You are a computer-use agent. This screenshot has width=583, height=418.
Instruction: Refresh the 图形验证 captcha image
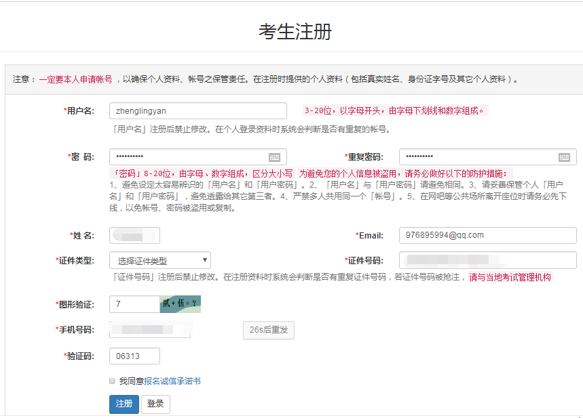coord(180,304)
